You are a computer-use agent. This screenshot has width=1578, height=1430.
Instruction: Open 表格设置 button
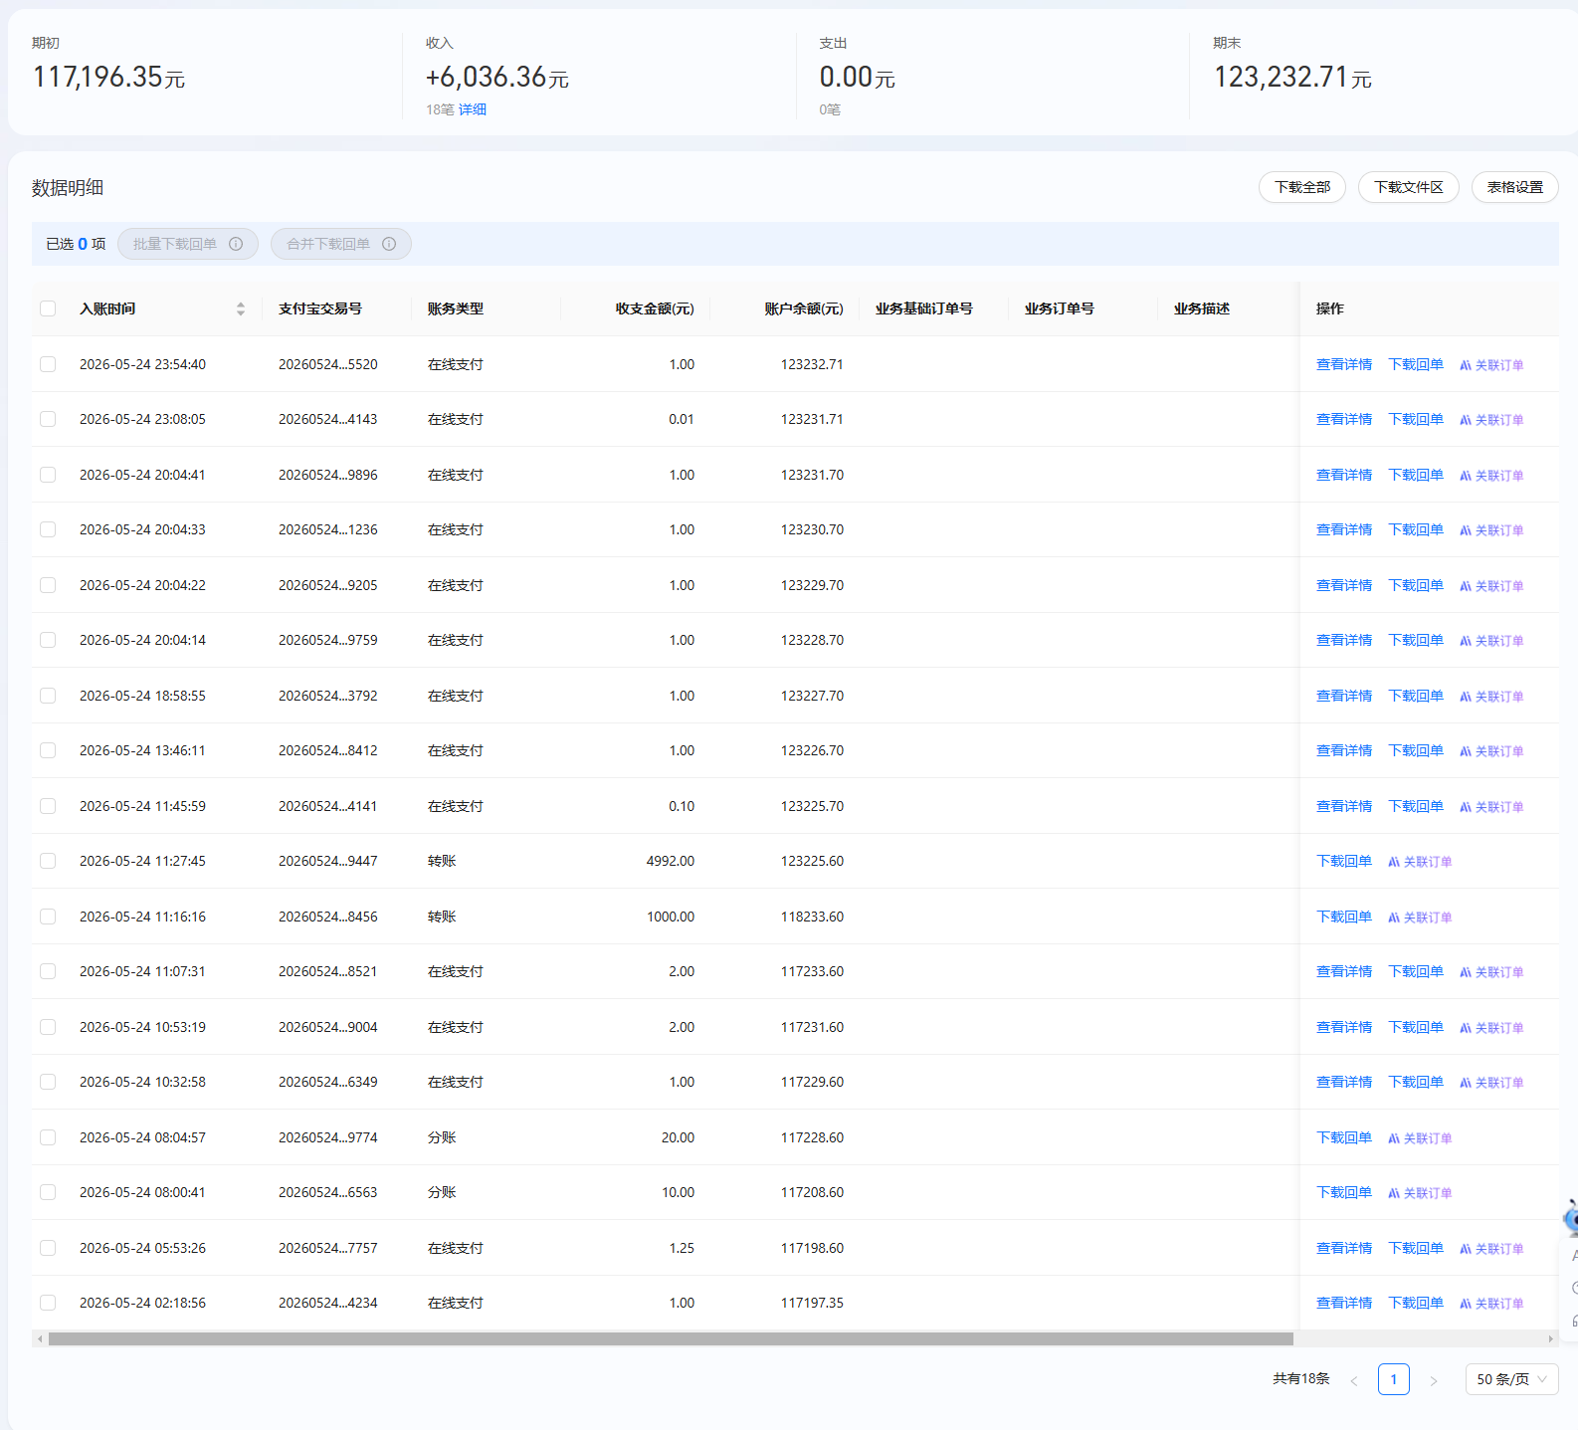tap(1514, 187)
